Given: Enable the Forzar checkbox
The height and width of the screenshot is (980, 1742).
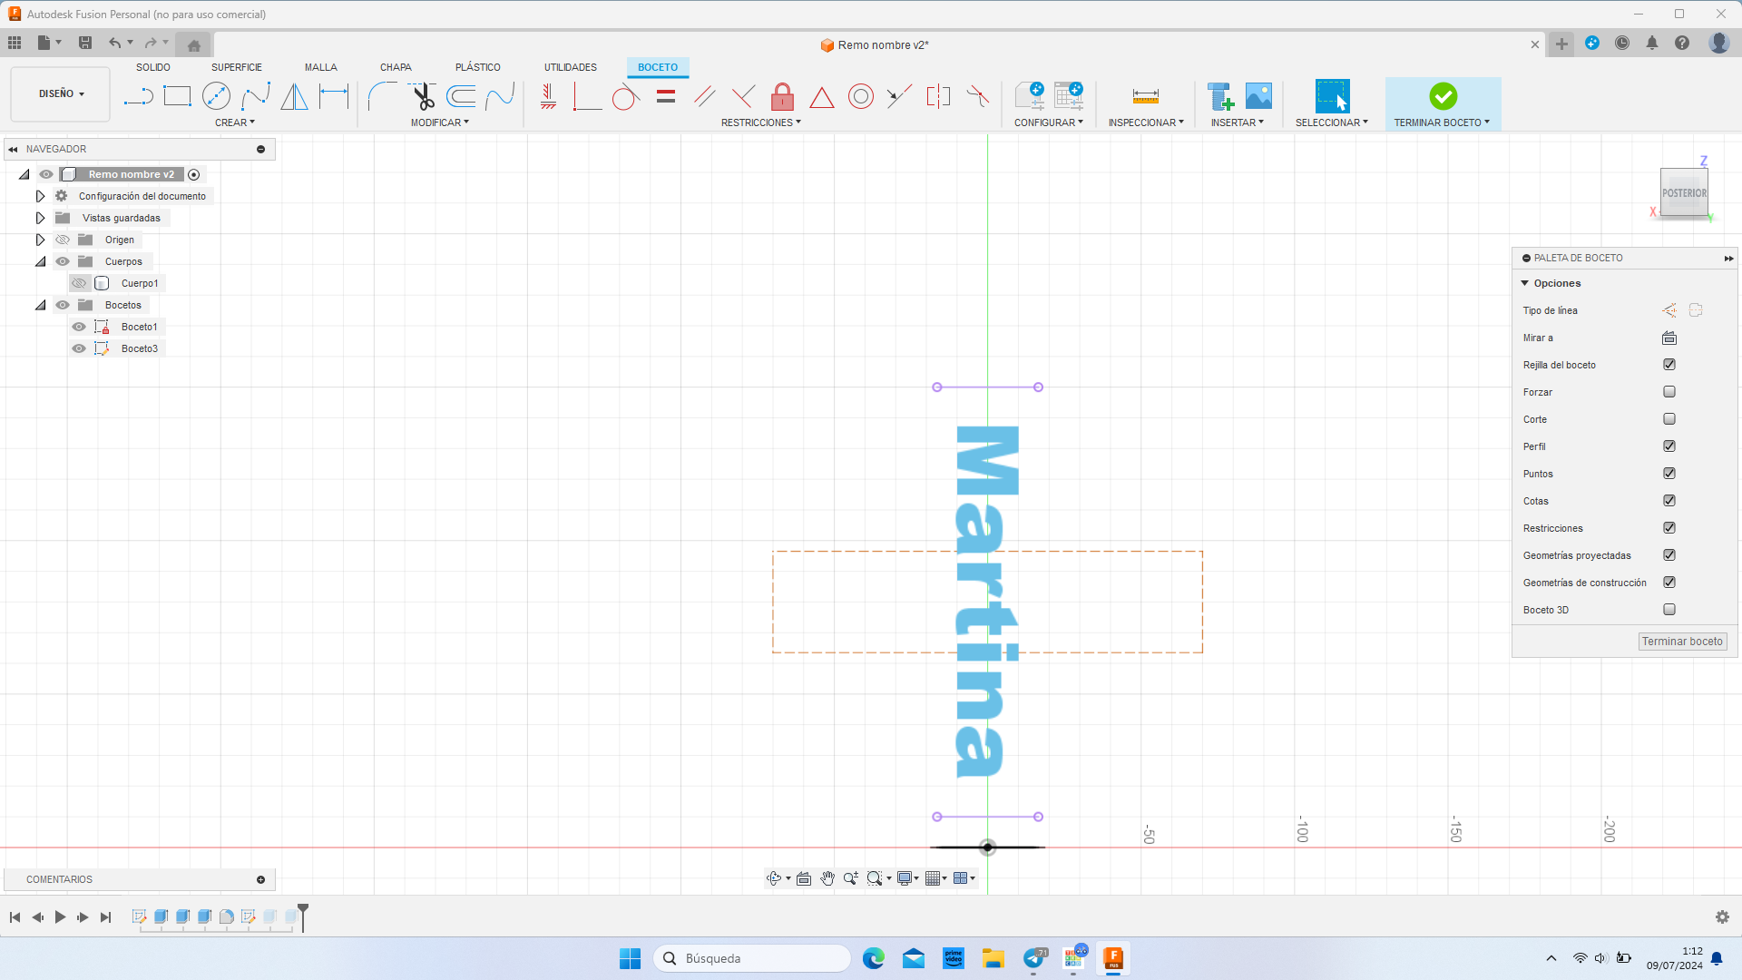Looking at the screenshot, I should (x=1669, y=392).
